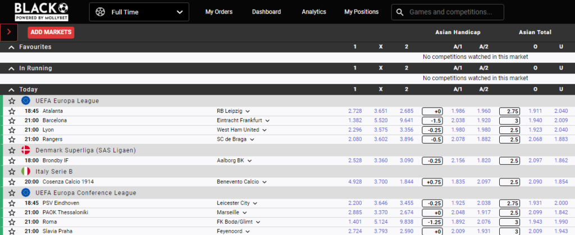Star the Rangers vs SC de Braga match

tap(12, 140)
